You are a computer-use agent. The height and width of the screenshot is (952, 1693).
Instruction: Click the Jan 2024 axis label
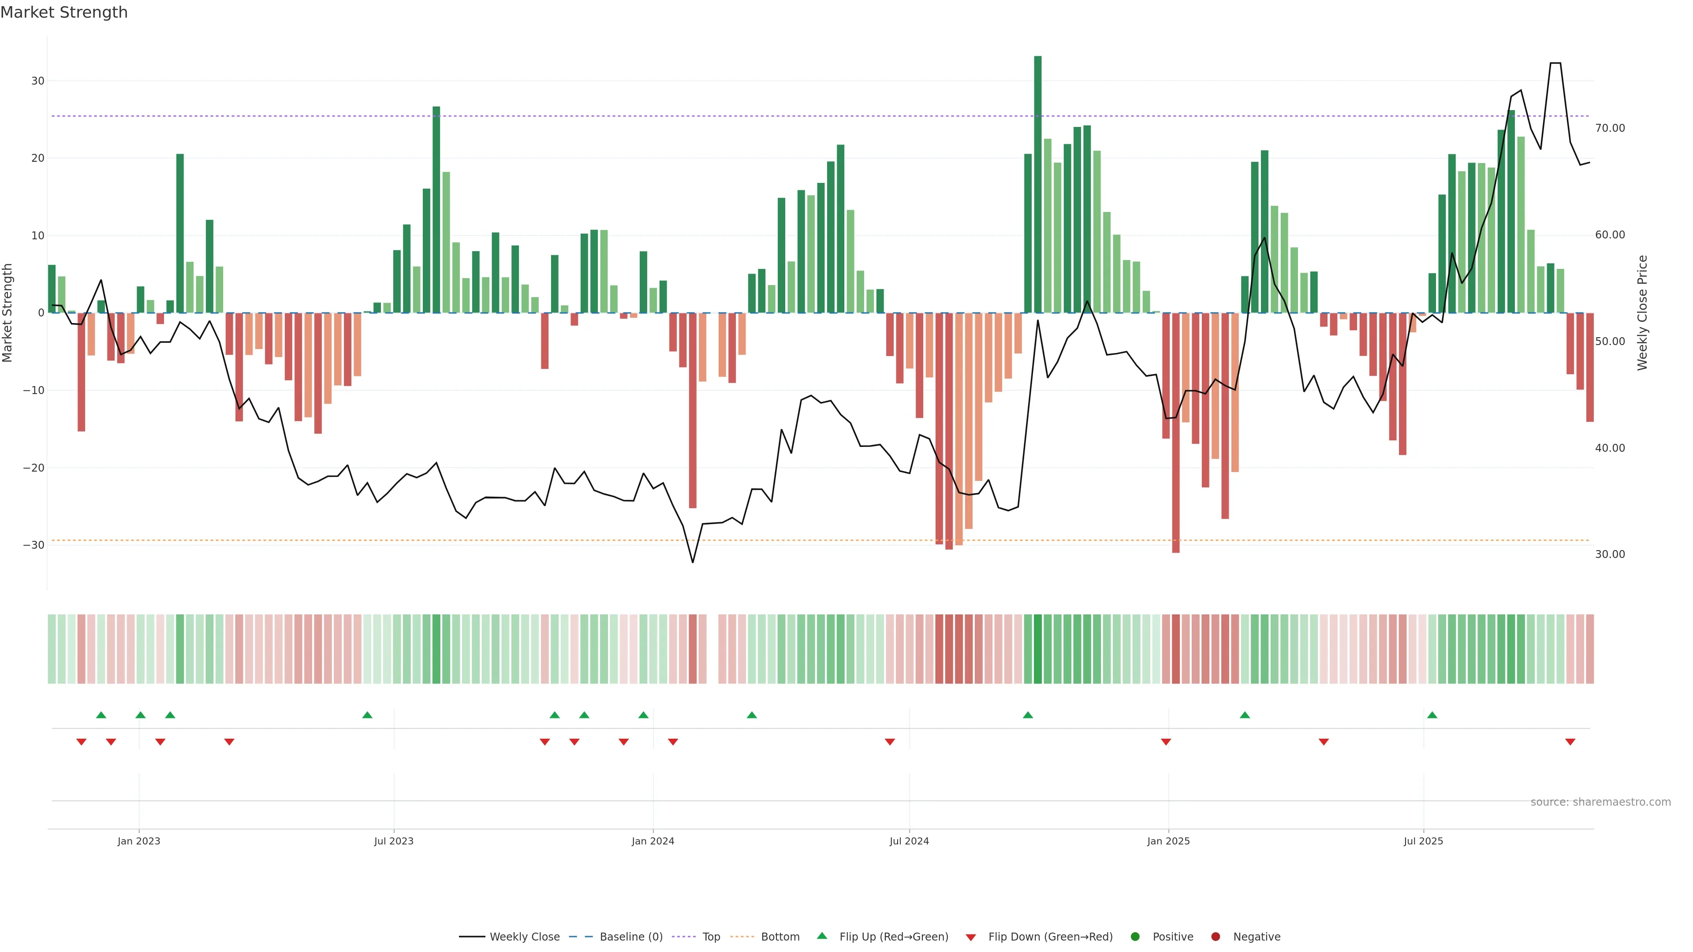click(653, 841)
